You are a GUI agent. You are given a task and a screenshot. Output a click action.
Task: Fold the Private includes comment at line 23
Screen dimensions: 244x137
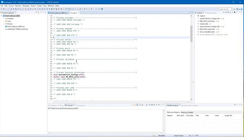click(x=53, y=18)
